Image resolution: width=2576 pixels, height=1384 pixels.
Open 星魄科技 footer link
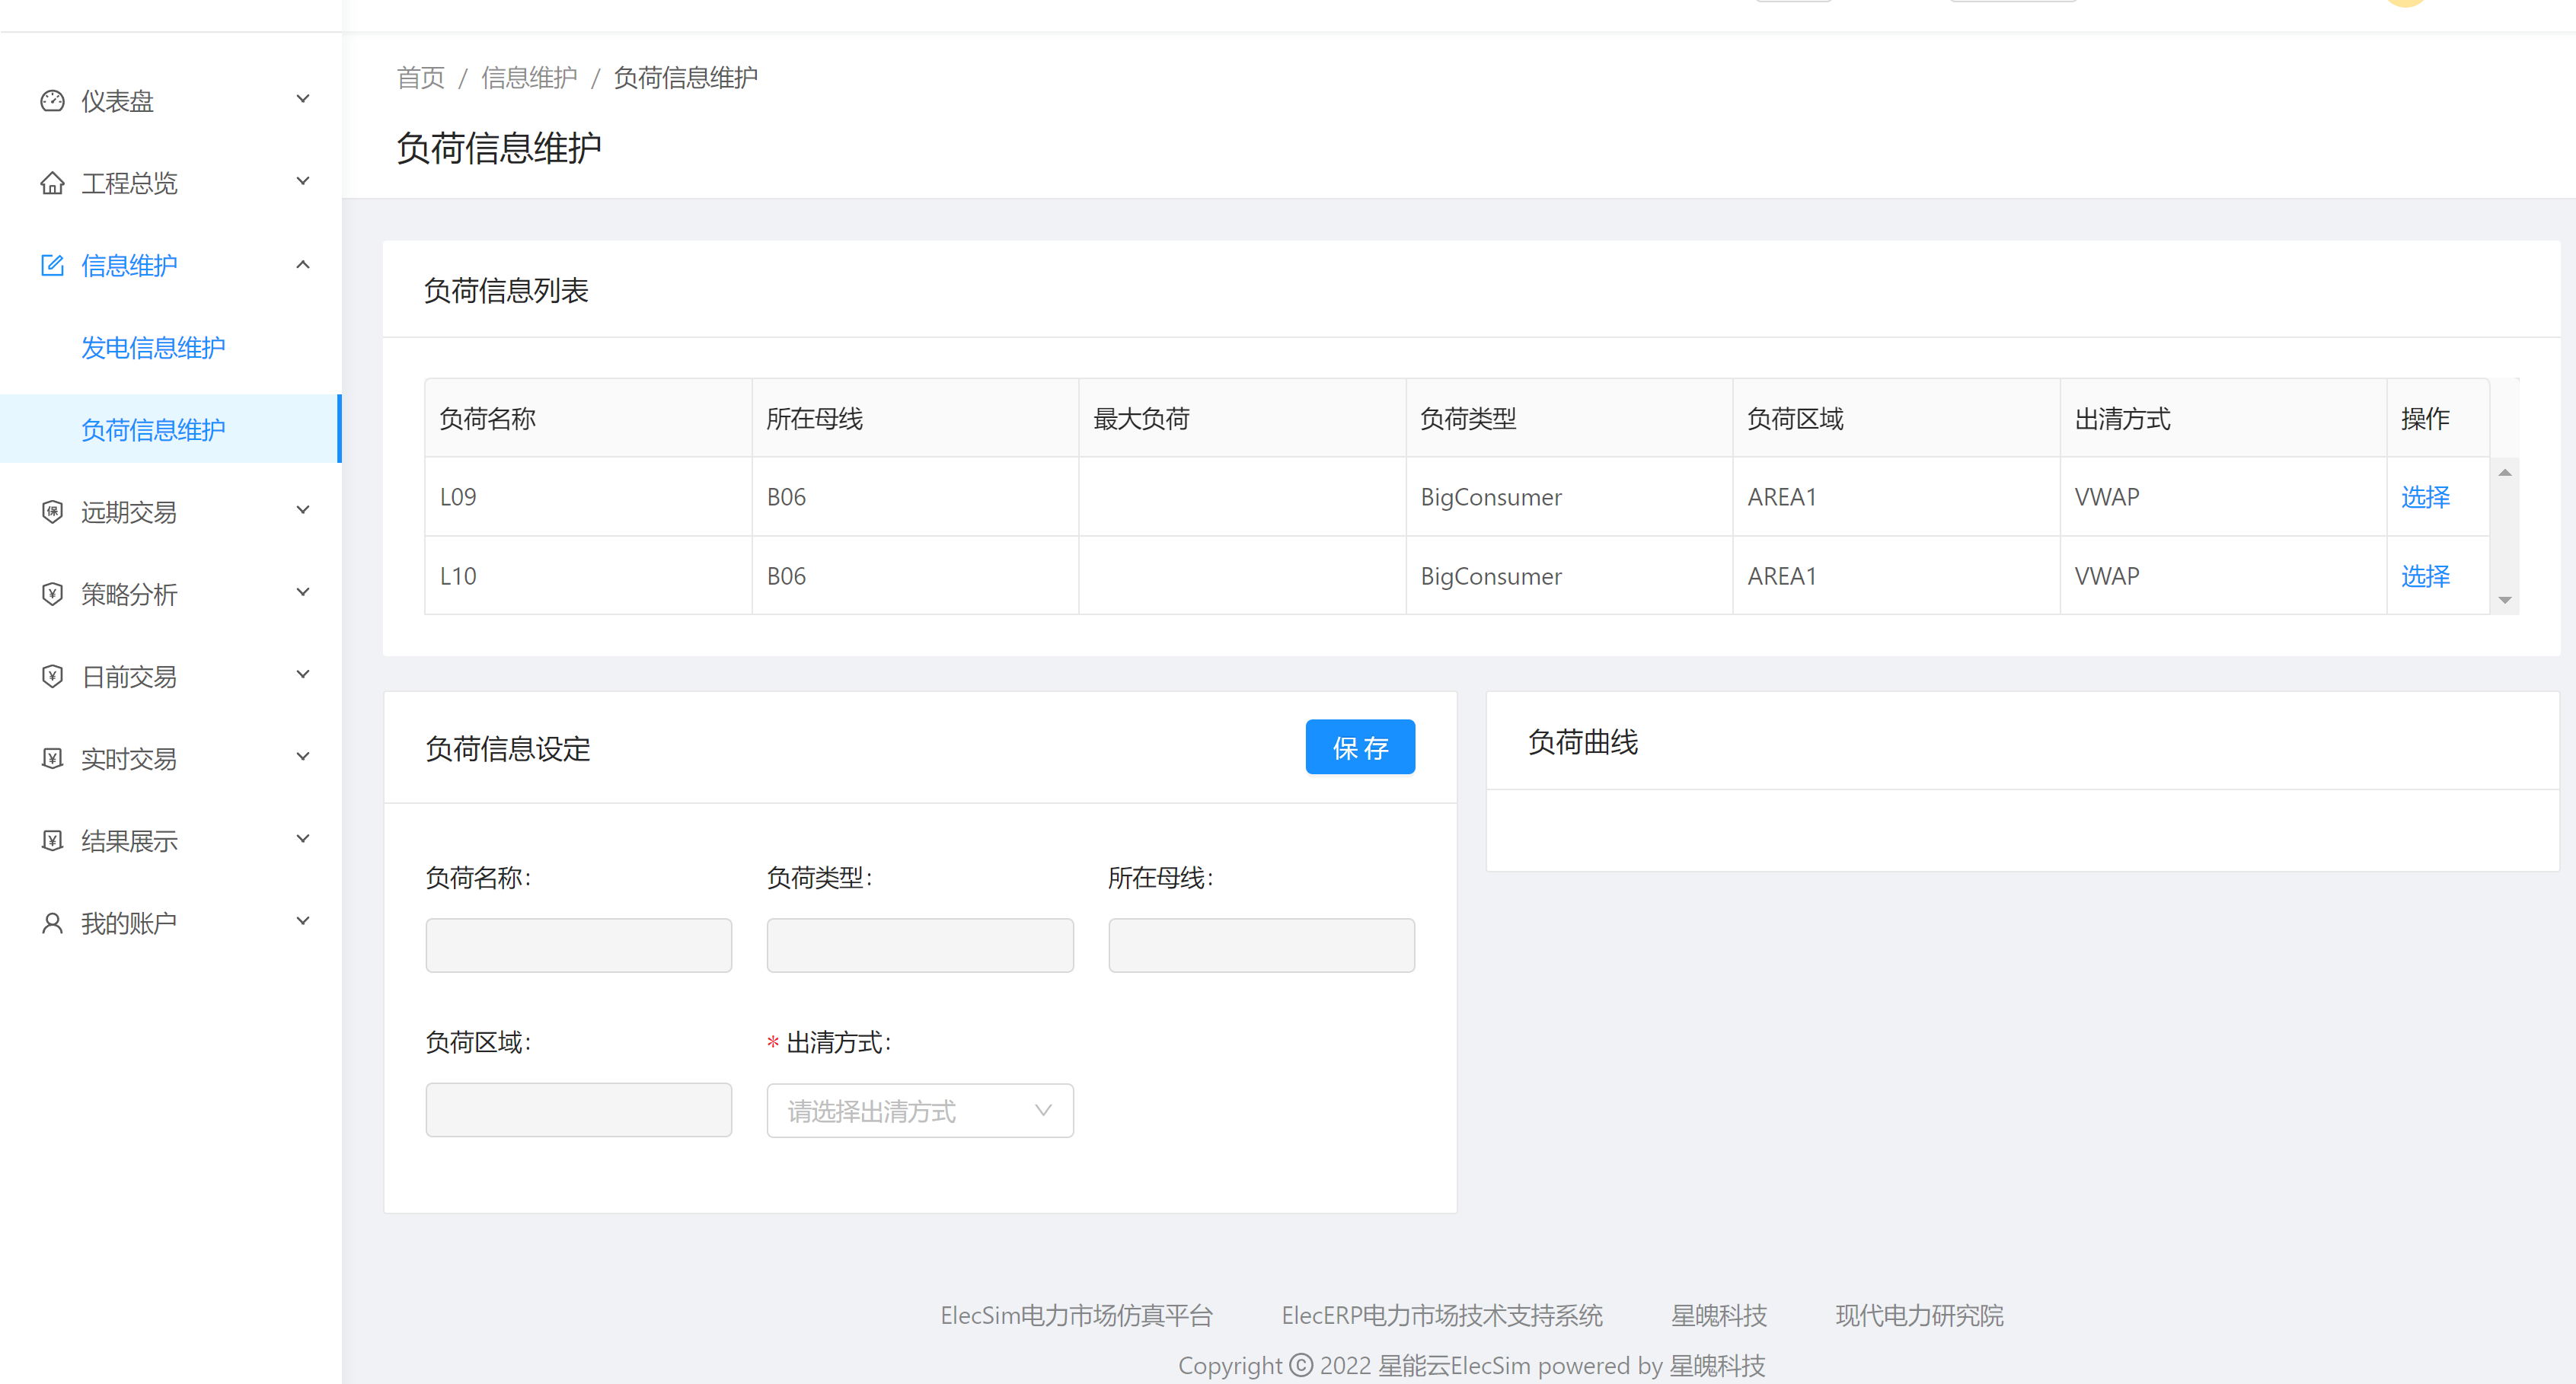click(x=1719, y=1315)
